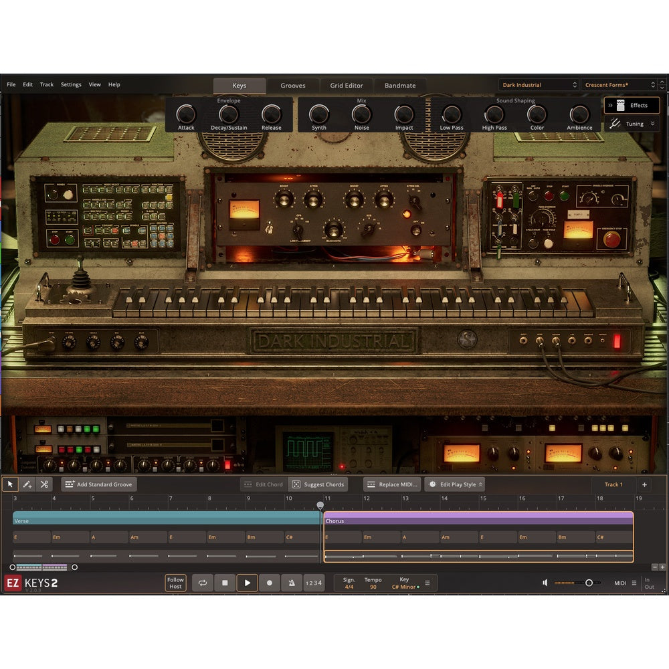Adjust the master volume slider

point(589,583)
